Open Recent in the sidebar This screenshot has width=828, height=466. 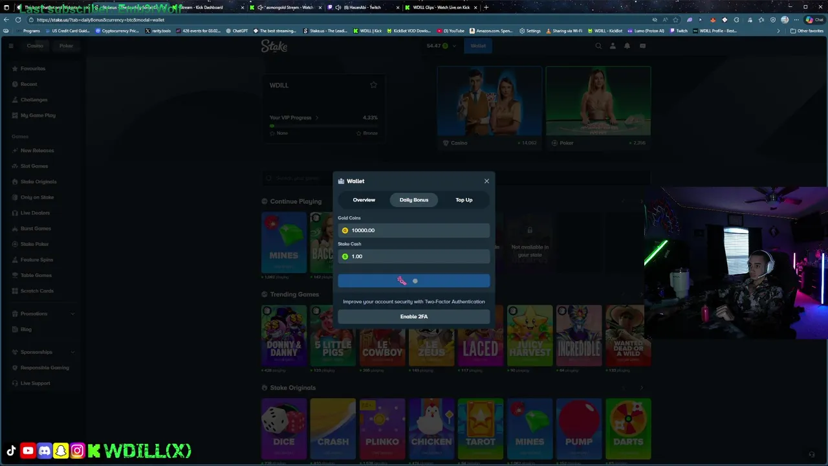(28, 84)
